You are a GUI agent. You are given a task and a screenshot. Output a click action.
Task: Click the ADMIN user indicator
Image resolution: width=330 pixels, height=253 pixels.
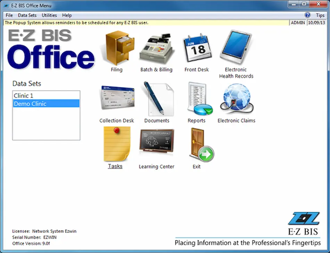click(298, 23)
